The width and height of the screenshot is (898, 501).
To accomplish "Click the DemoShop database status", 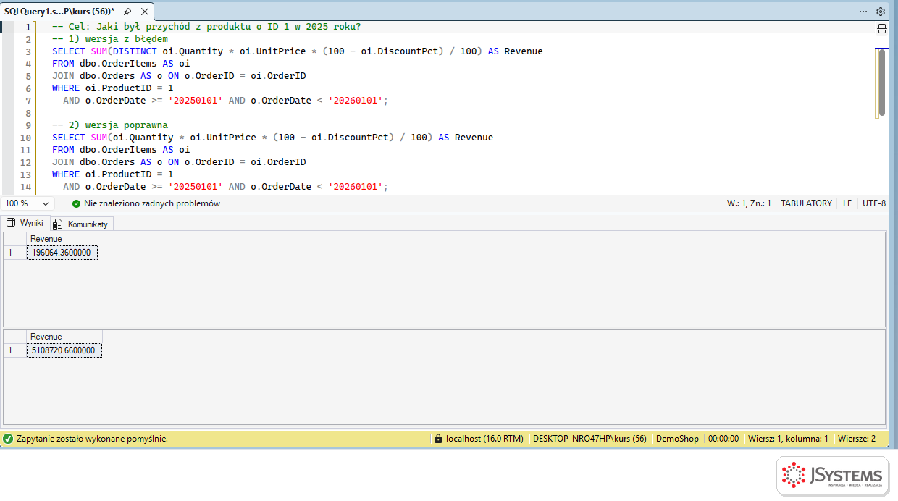I will (x=677, y=439).
